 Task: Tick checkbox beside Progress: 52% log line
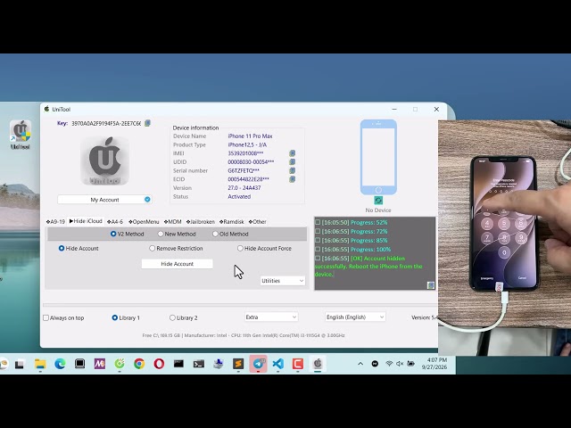point(318,222)
